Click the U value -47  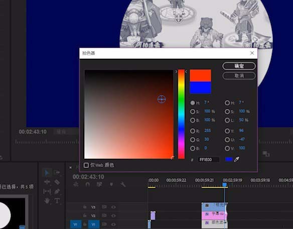coord(242,140)
